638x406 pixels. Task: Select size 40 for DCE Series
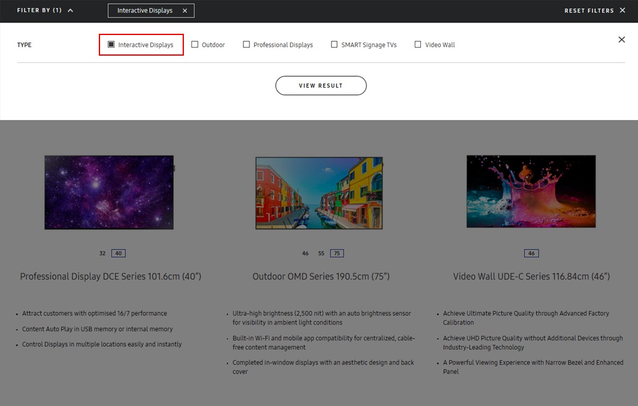click(118, 253)
